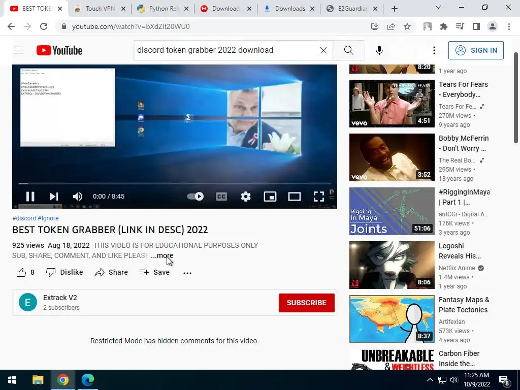
Task: Skip to next video
Action: pos(54,197)
